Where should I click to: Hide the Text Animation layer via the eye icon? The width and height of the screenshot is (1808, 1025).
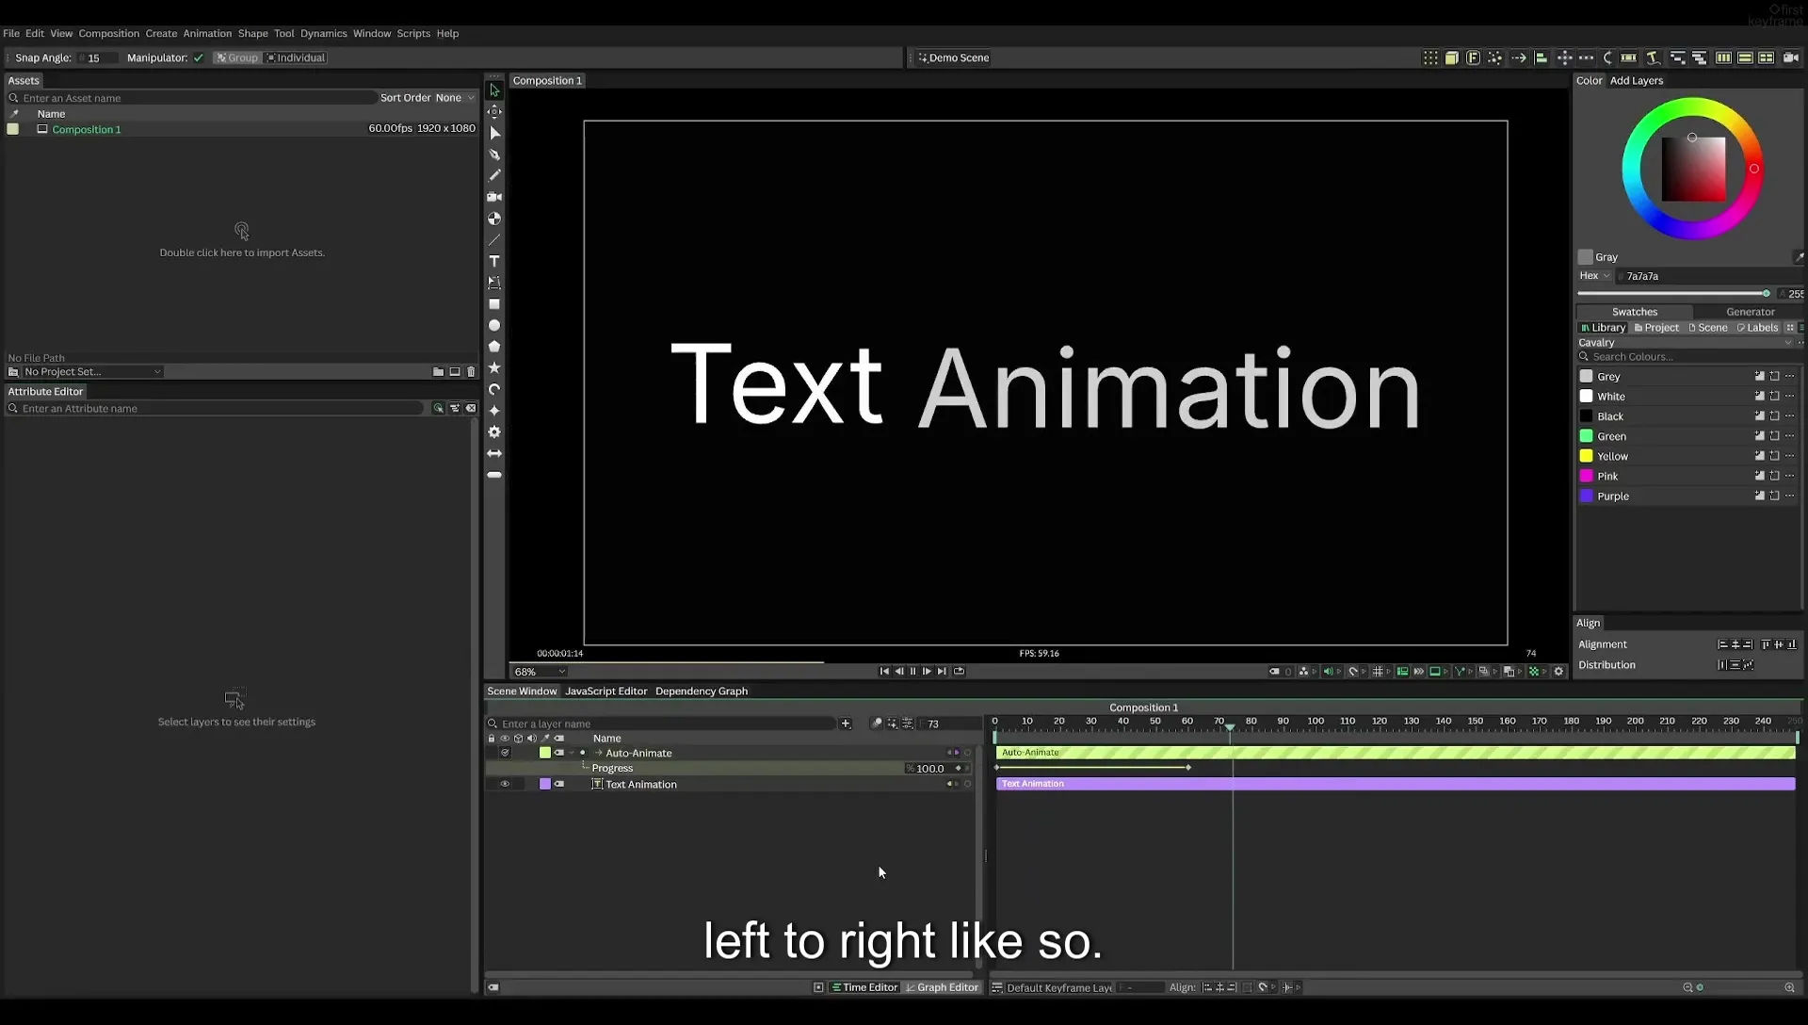coord(505,784)
